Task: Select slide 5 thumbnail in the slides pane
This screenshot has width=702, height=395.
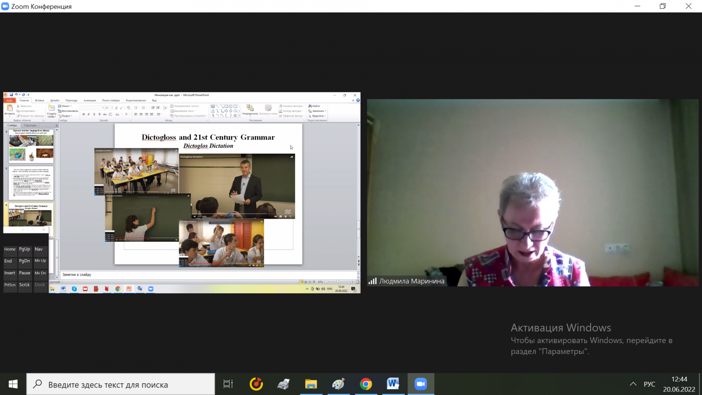Action: (31, 183)
